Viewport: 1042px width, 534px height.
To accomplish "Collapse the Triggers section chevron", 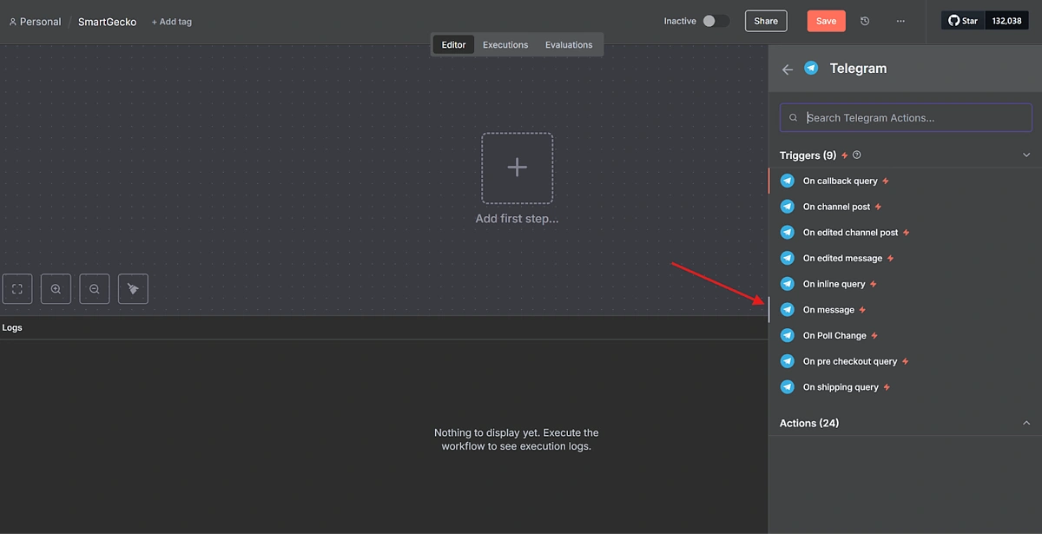I will (1026, 155).
